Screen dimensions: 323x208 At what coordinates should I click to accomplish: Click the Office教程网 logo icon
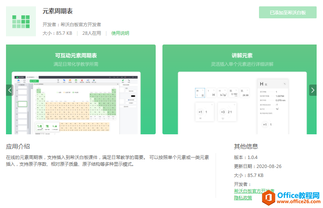268,197
